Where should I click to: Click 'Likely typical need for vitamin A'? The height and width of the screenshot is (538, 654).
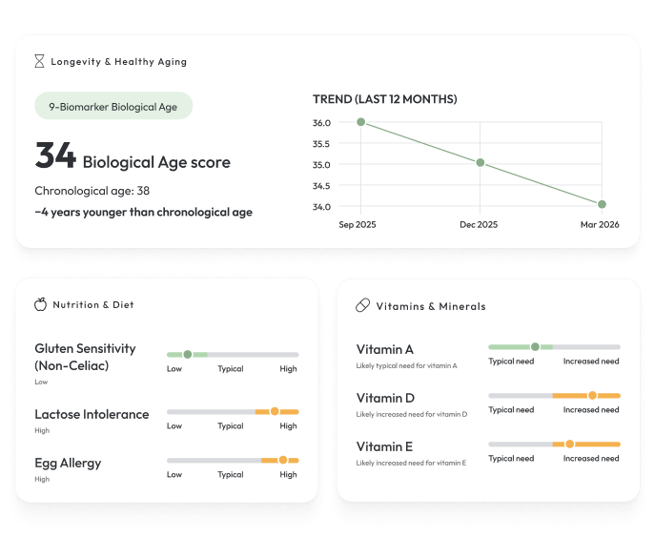coord(407,365)
